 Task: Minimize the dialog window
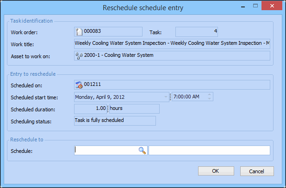pyautogui.click(x=243, y=7)
